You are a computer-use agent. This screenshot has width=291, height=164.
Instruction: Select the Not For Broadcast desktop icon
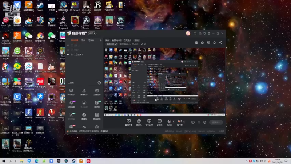[63, 23]
